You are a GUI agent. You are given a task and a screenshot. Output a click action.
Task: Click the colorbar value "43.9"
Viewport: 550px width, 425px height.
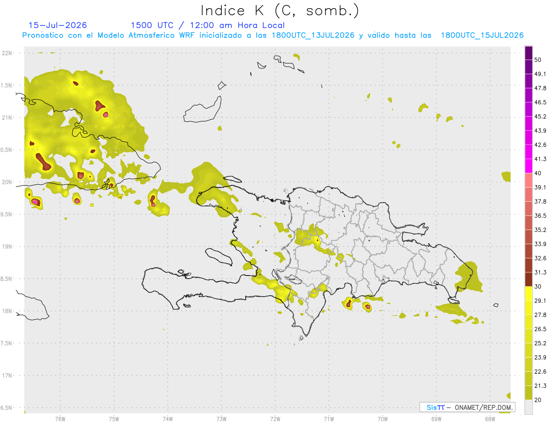pyautogui.click(x=540, y=131)
